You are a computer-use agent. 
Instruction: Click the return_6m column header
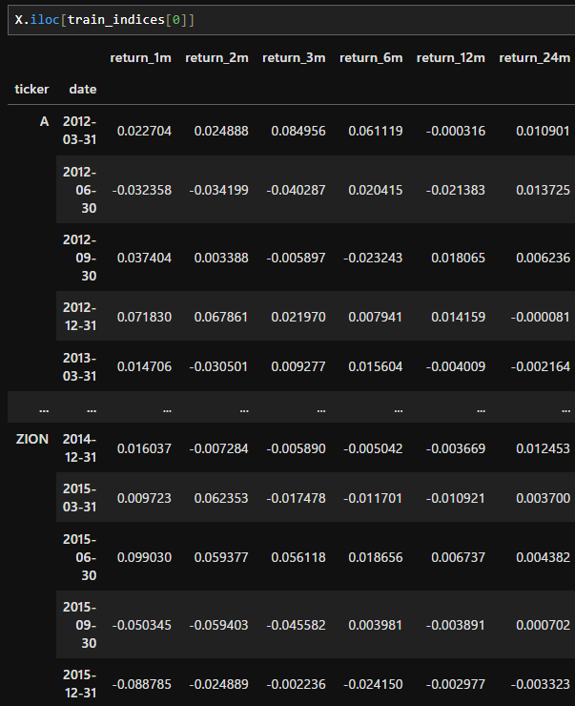371,57
